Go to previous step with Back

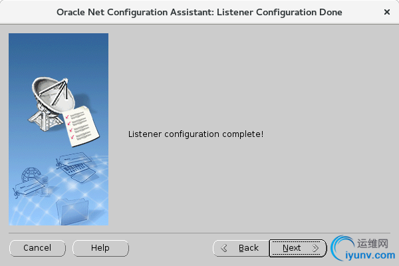point(241,248)
